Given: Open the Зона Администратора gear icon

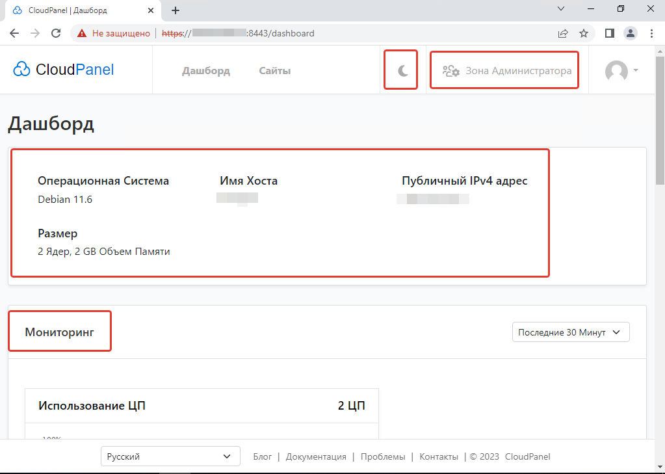Looking at the screenshot, I should tap(451, 71).
